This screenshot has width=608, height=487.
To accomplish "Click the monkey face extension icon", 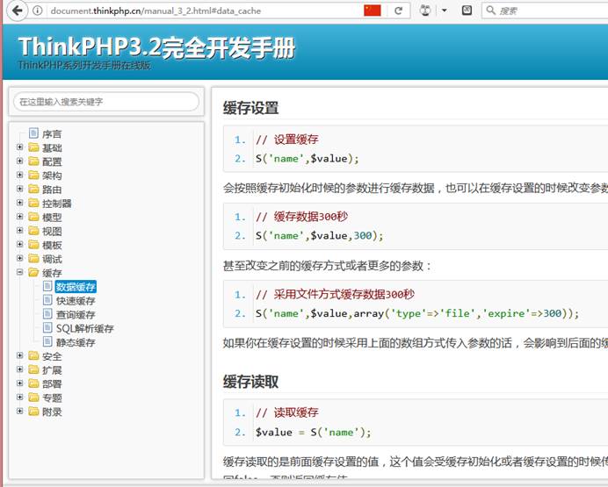I will pos(425,11).
